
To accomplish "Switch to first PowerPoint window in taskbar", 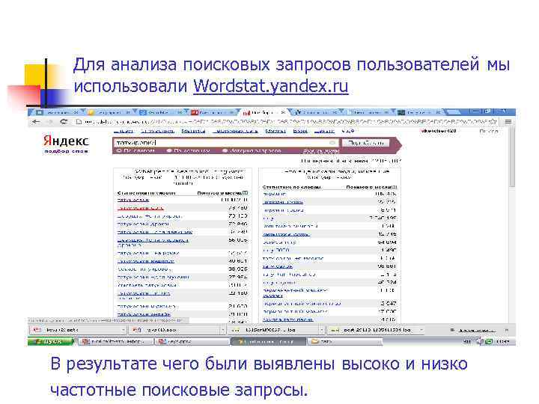I will [x=115, y=341].
